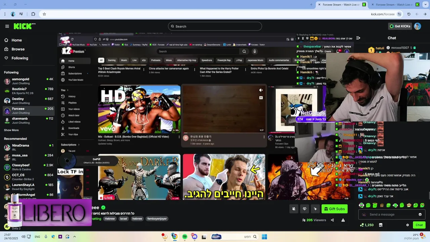Click the Windows Start button

[264, 237]
